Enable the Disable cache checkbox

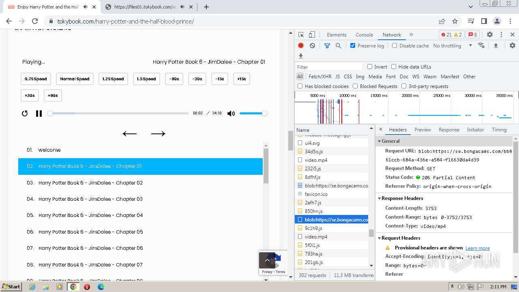(x=395, y=46)
